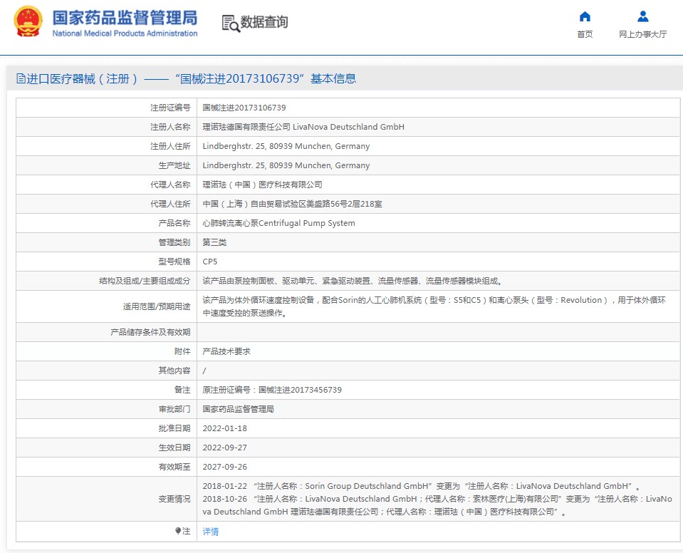Open the 详情 details link
The height and width of the screenshot is (553, 683).
211,531
